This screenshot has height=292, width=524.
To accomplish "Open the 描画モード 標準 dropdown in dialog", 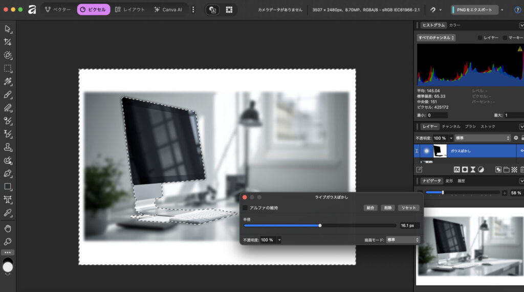I will pyautogui.click(x=403, y=239).
